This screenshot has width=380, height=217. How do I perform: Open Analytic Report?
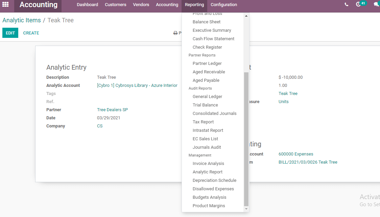pyautogui.click(x=208, y=172)
